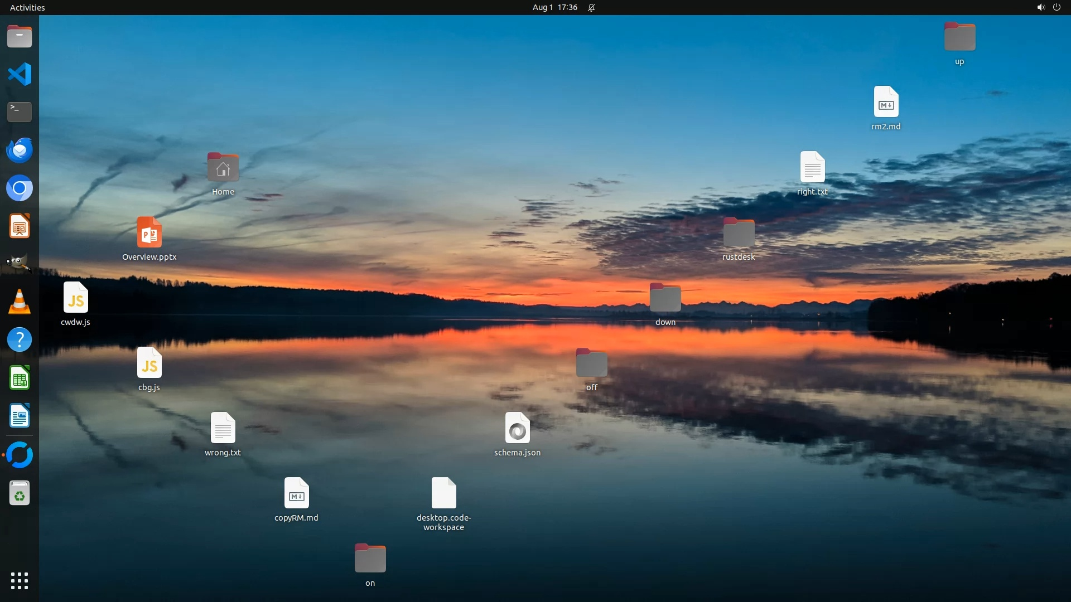Select the Overview.pptx file
Image resolution: width=1071 pixels, height=602 pixels.
click(x=149, y=233)
